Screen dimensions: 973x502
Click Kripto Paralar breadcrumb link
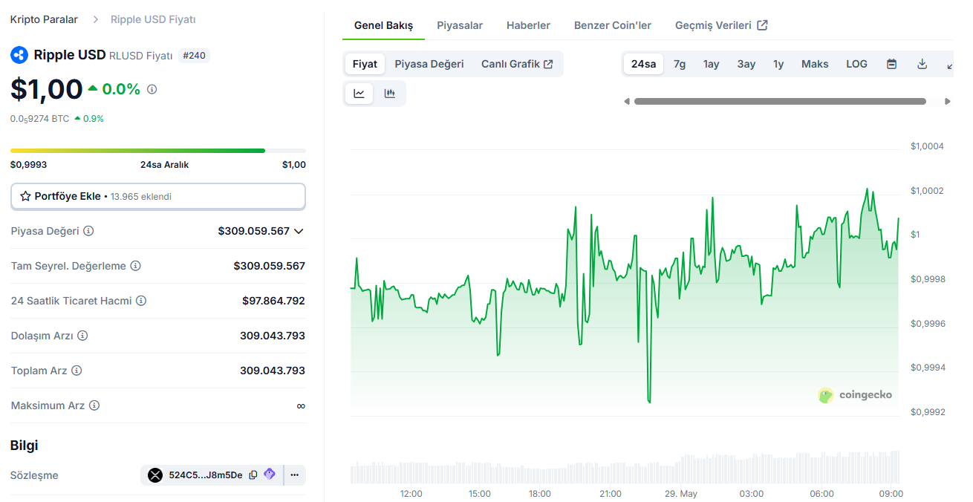pos(44,19)
